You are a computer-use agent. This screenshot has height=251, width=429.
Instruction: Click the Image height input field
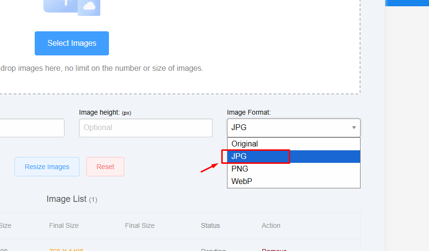pos(146,128)
